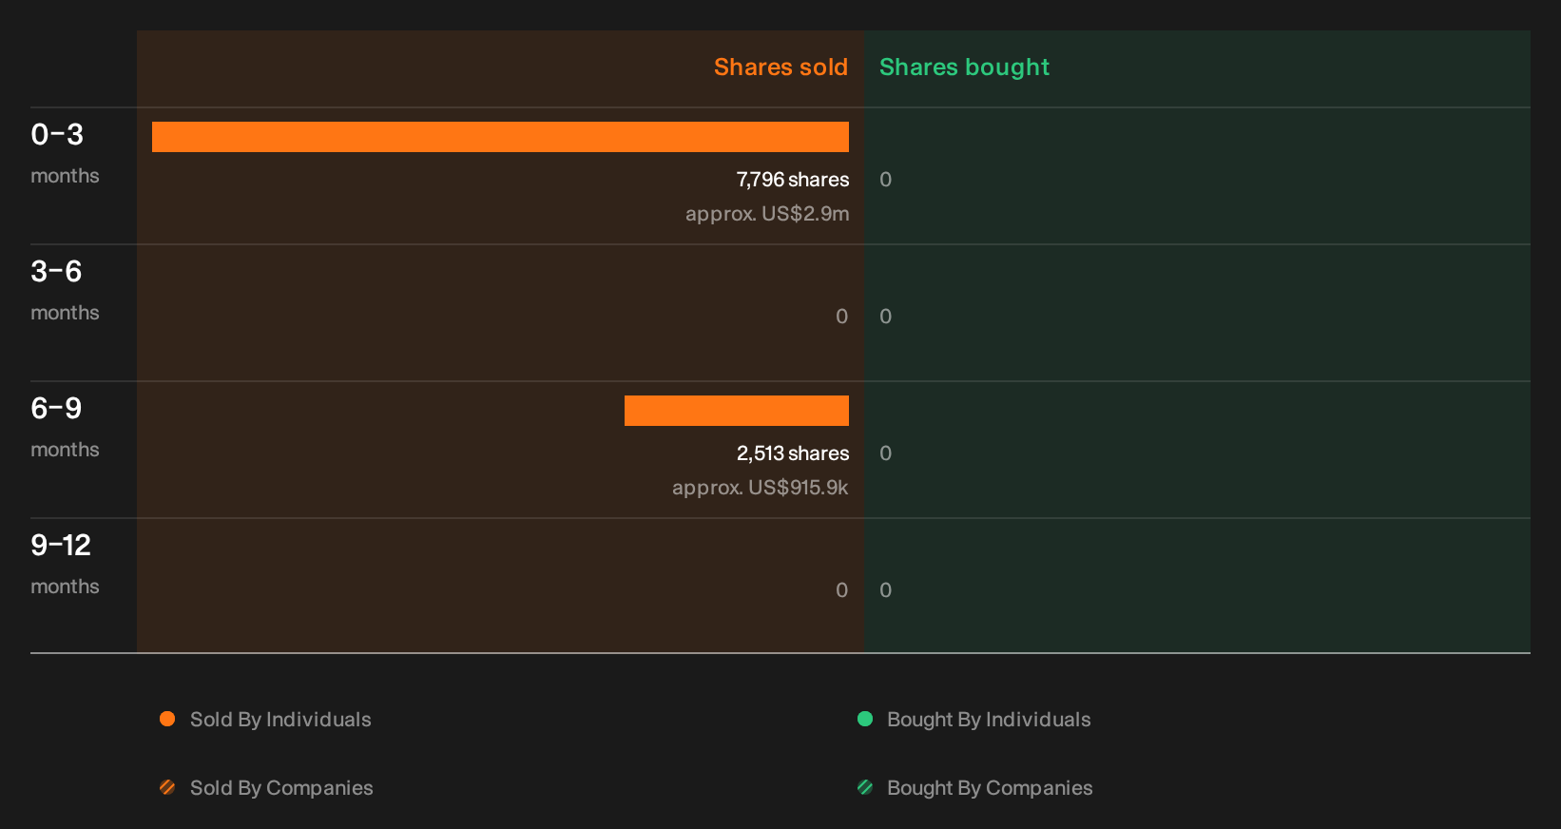Click the shares bought 0 in 0-3 months row

click(x=886, y=180)
